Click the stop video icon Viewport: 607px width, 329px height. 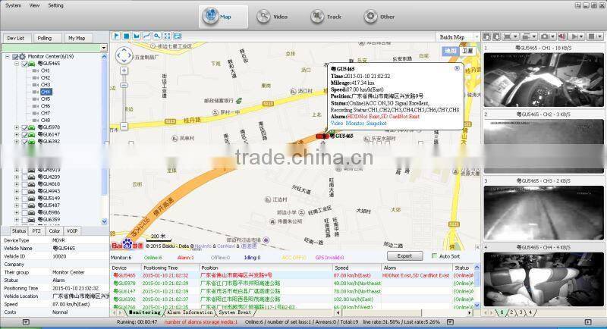pos(592,36)
